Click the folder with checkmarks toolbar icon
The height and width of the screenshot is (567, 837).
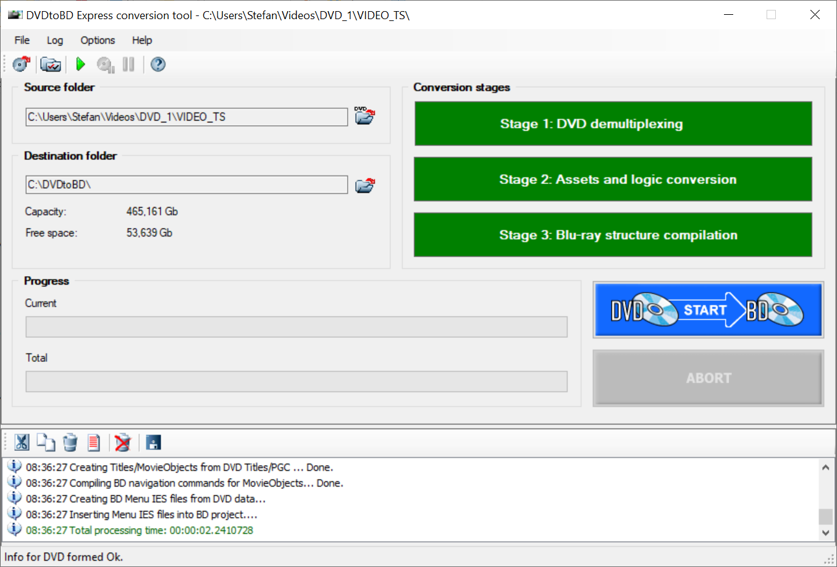tap(51, 64)
